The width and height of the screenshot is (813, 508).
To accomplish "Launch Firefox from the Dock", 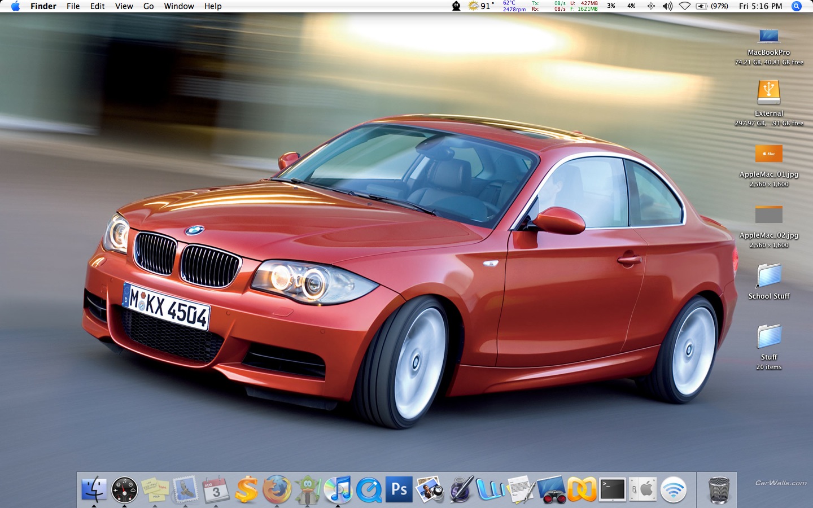I will [277, 489].
